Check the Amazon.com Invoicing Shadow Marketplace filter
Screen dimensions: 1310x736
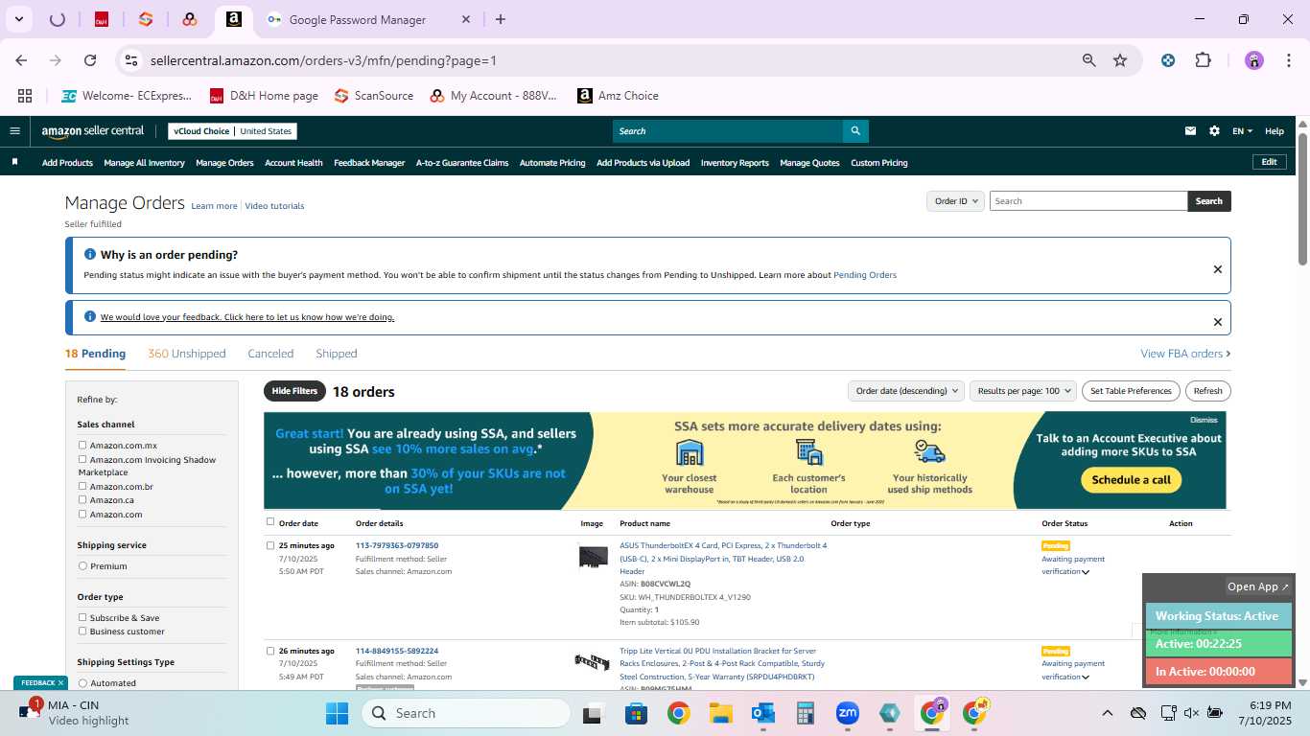pyautogui.click(x=82, y=459)
